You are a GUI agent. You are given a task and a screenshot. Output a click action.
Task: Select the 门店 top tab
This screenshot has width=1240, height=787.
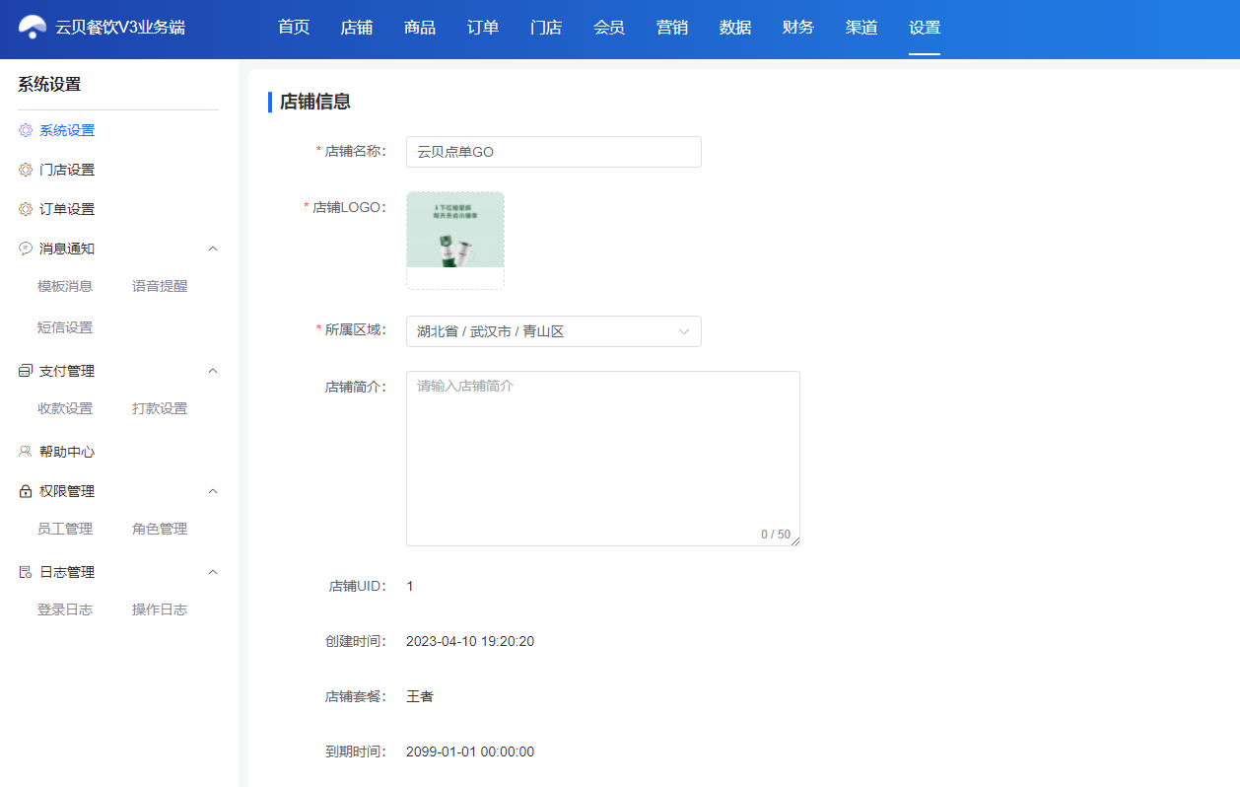(546, 28)
